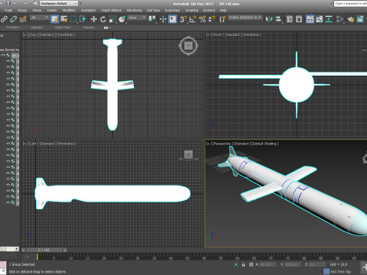Click the time slider next-frame arrow
Viewport: 367px width, 275px height.
tap(65, 250)
